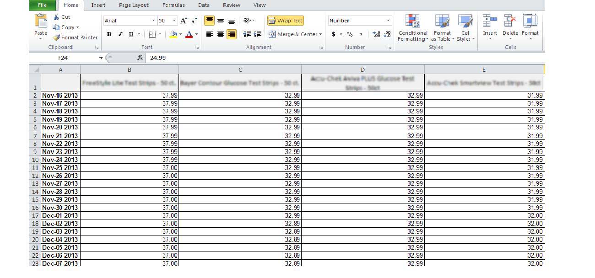Open the font size dropdown
The height and width of the screenshot is (278, 595).
tap(174, 21)
